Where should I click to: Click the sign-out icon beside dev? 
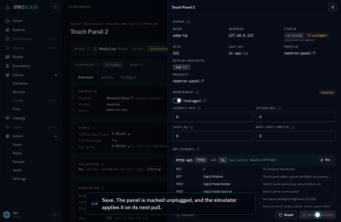[55, 215]
